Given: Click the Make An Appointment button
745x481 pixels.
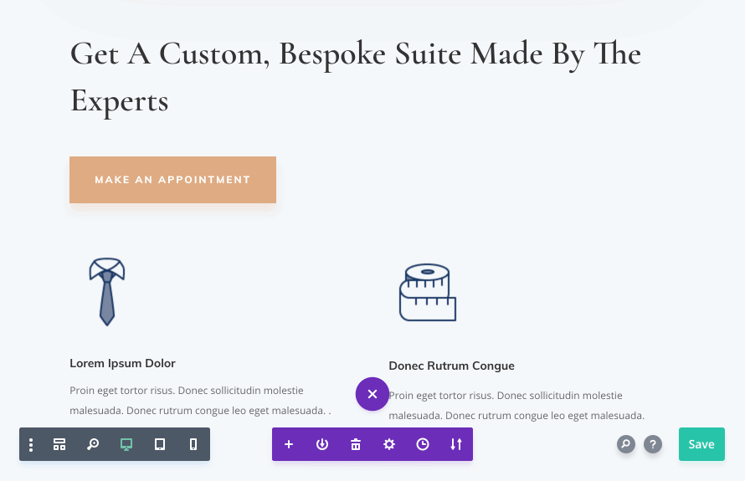Looking at the screenshot, I should (172, 179).
